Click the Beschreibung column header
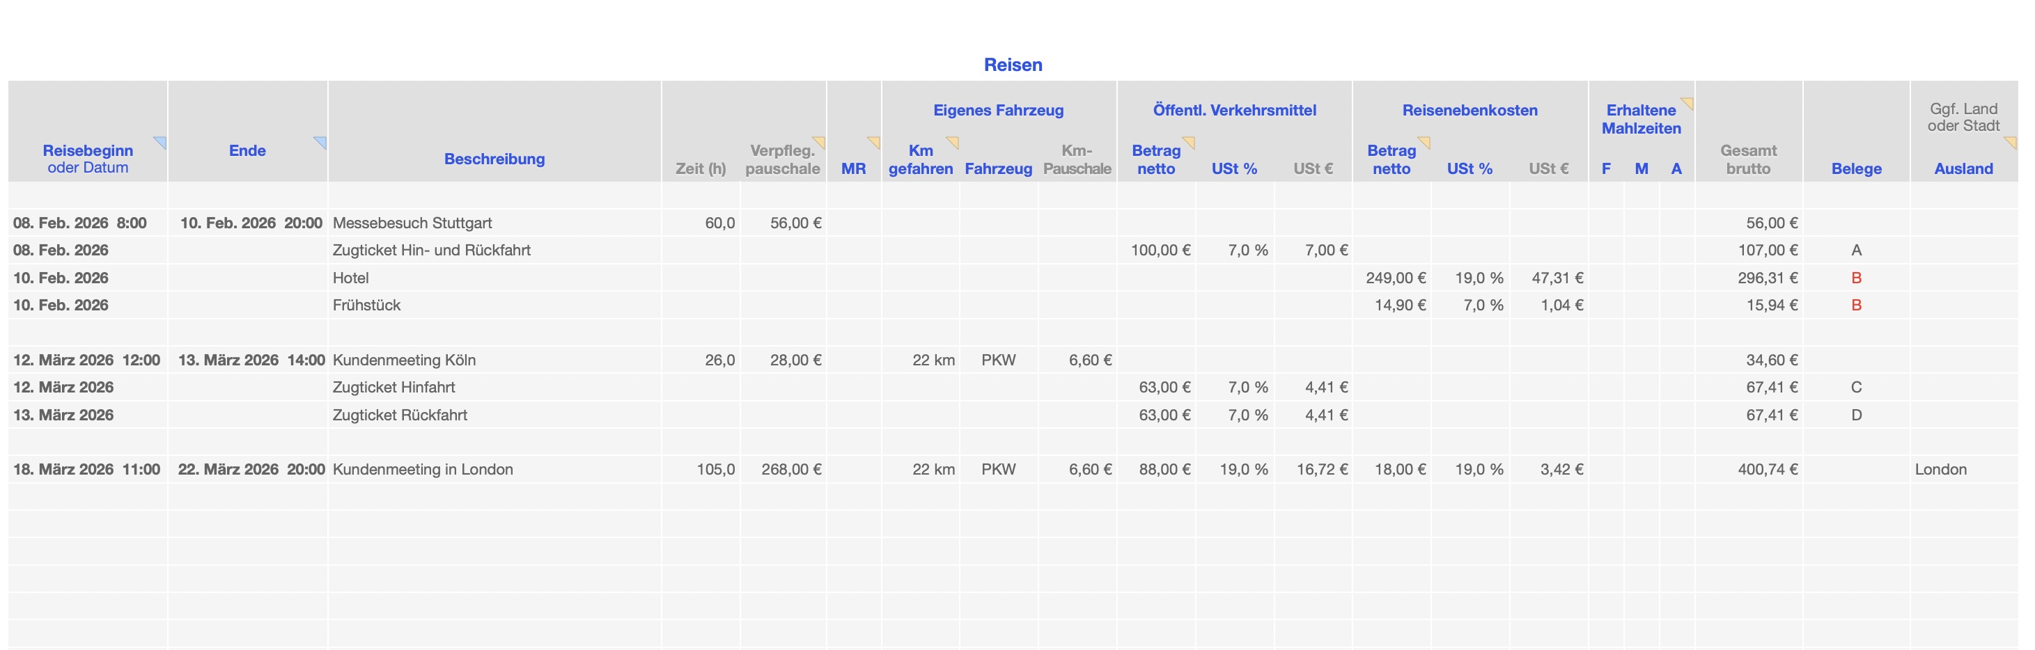This screenshot has height=650, width=2035. (494, 159)
